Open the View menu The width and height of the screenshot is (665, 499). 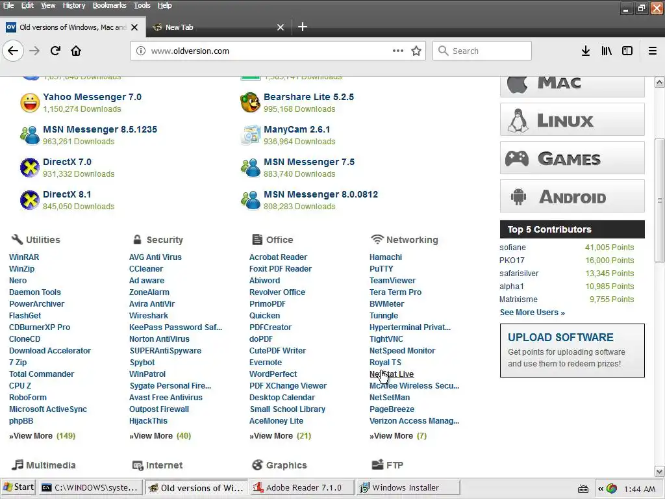click(x=48, y=5)
